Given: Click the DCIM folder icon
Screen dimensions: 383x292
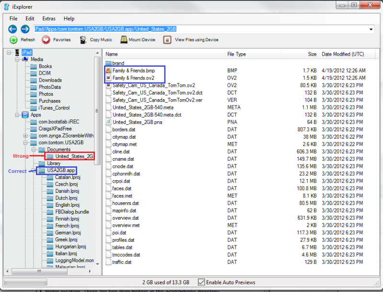Looking at the screenshot, I should [34, 73].
